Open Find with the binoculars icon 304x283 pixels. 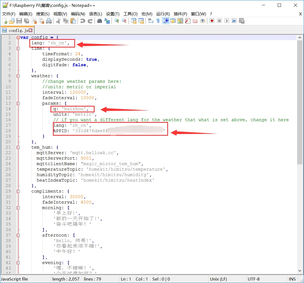pyautogui.click(x=100, y=21)
